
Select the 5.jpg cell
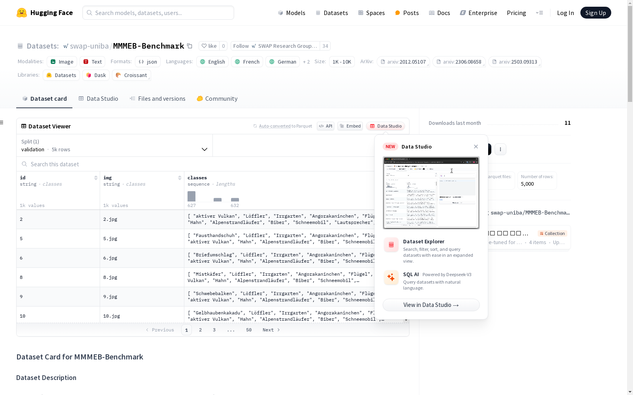coord(142,239)
